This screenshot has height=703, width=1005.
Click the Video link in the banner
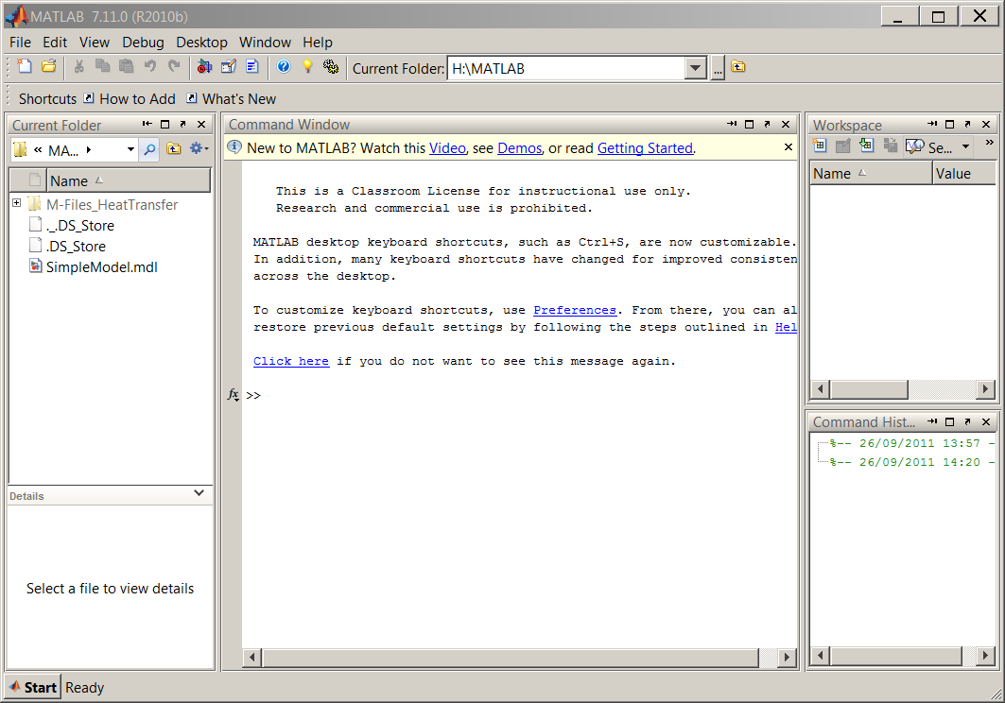pos(447,148)
